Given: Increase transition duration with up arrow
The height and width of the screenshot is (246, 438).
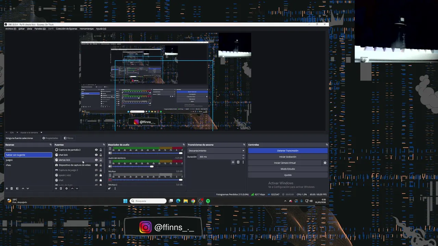Looking at the screenshot, I should click(243, 155).
